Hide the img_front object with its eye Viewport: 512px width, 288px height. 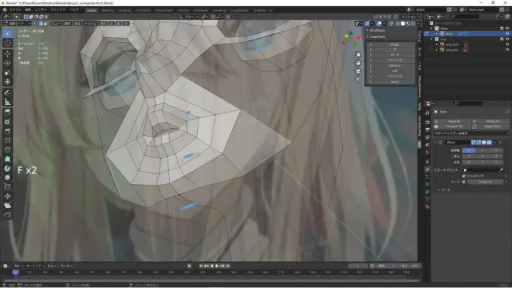click(x=507, y=44)
